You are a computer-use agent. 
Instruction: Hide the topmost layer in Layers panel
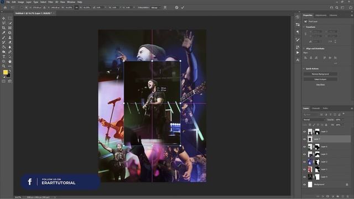click(304, 132)
